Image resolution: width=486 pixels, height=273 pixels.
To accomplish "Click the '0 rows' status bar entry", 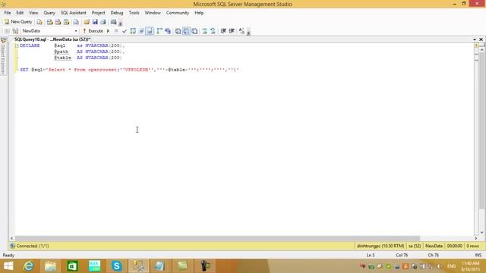I will click(x=472, y=246).
